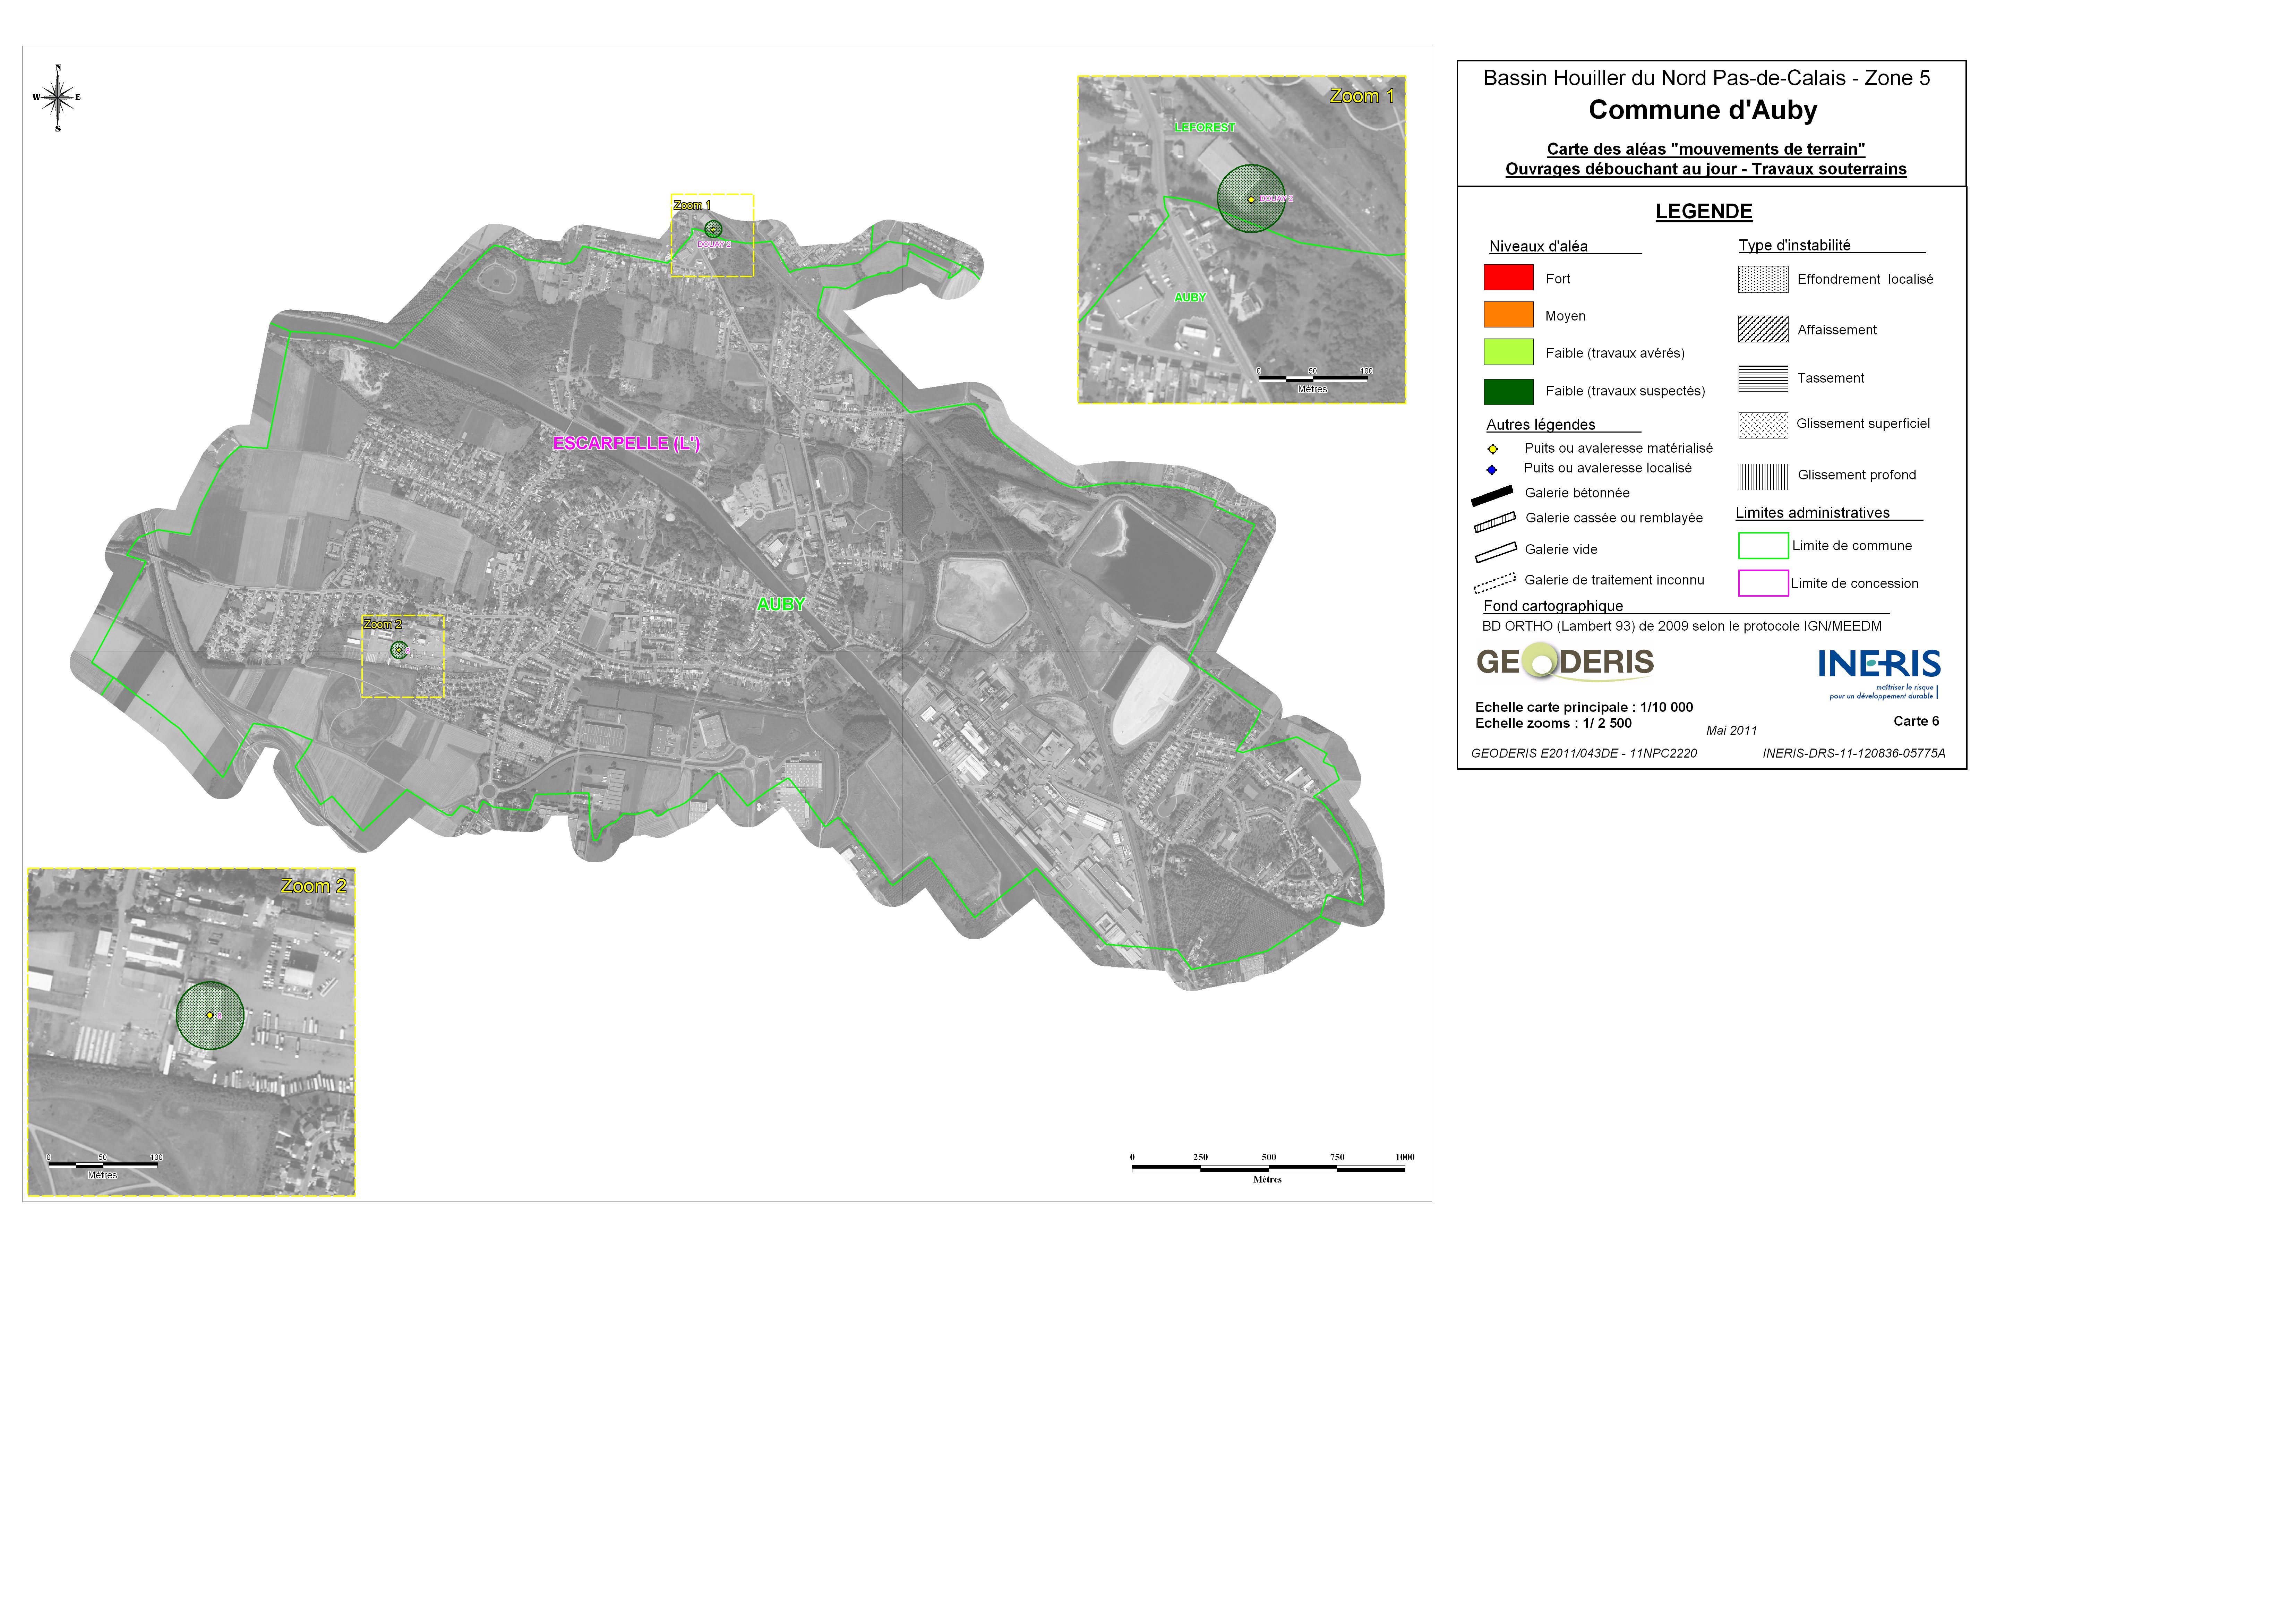The width and height of the screenshot is (2296, 1622).
Task: Click the Type d'instabilité section heading
Action: (x=1794, y=245)
